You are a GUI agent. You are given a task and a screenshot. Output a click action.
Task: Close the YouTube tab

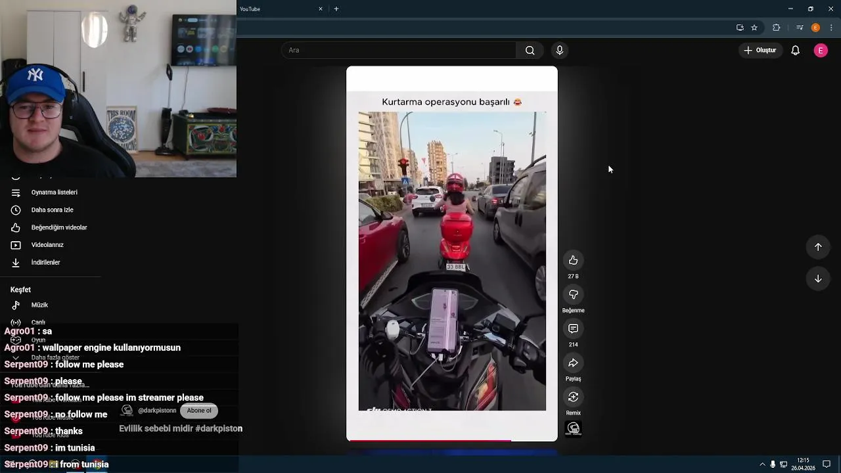coord(321,9)
